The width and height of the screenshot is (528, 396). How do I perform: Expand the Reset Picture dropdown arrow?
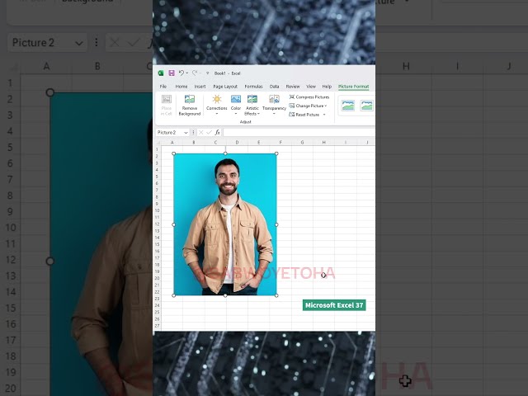pyautogui.click(x=324, y=115)
